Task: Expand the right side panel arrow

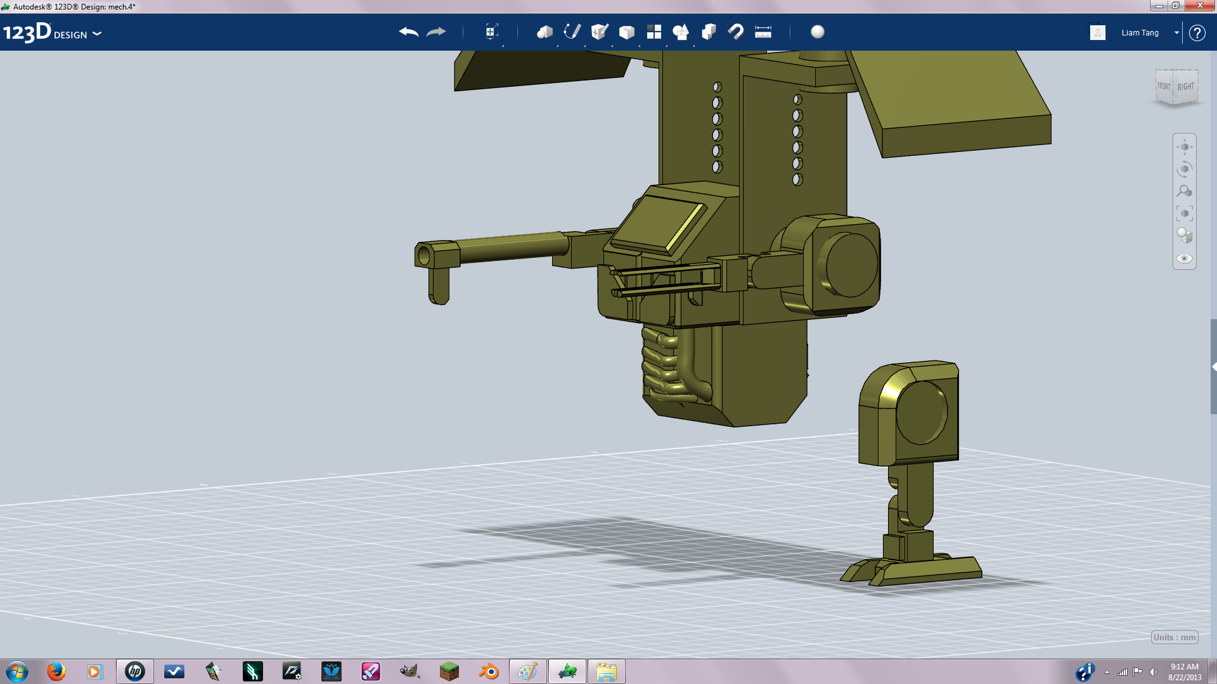Action: coord(1214,367)
